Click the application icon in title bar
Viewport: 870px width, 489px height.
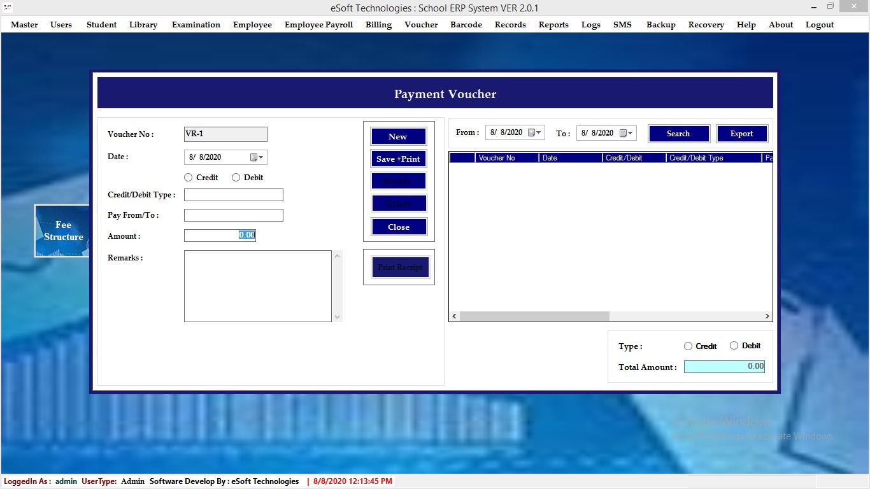pyautogui.click(x=8, y=7)
